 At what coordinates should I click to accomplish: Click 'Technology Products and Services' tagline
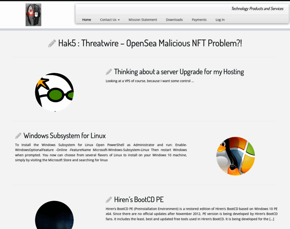point(257,9)
